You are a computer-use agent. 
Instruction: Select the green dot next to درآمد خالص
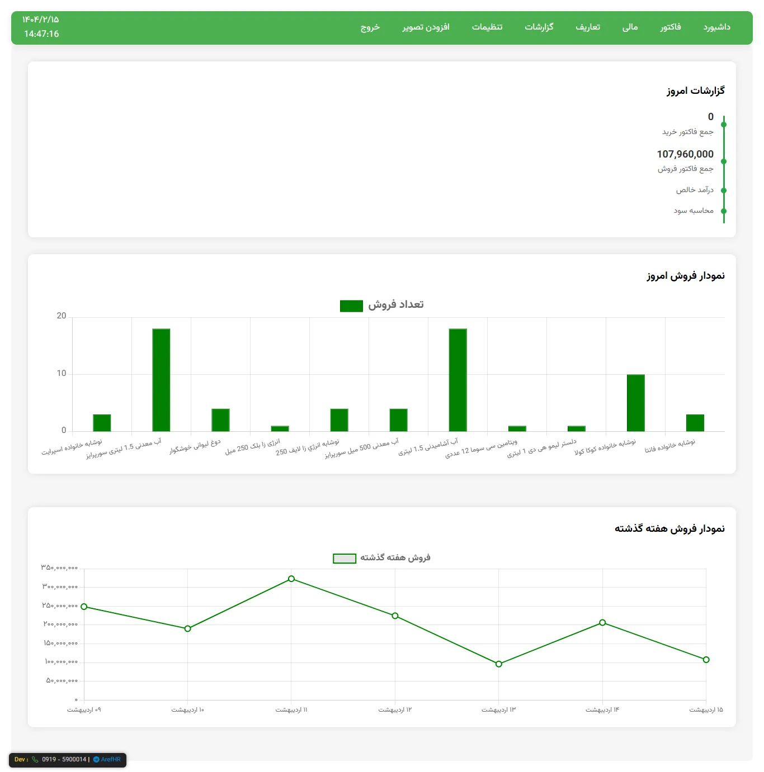tap(724, 190)
